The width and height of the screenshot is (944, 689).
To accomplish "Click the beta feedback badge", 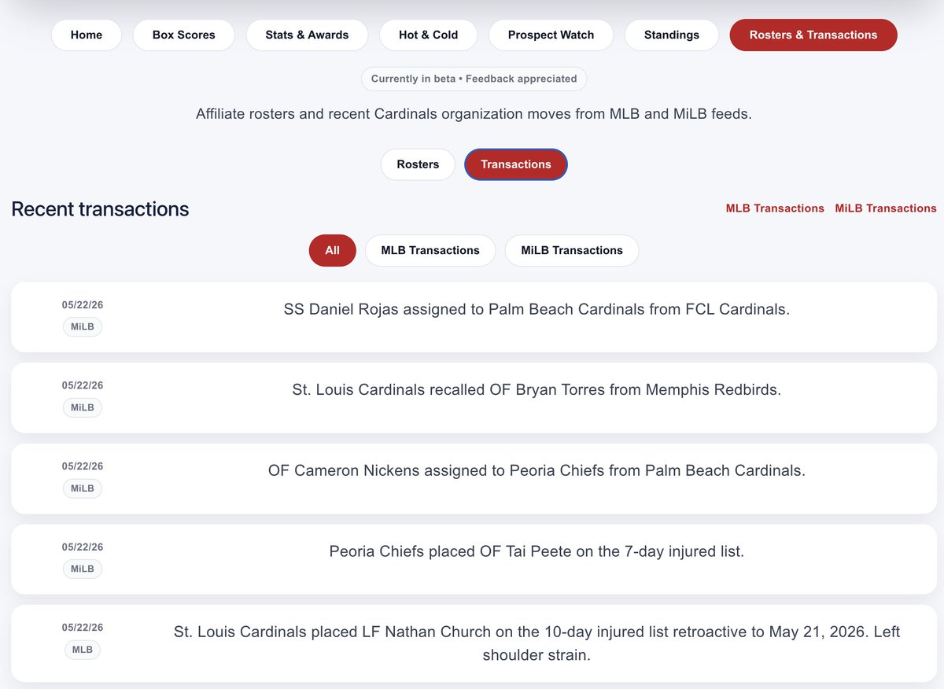I will point(474,79).
